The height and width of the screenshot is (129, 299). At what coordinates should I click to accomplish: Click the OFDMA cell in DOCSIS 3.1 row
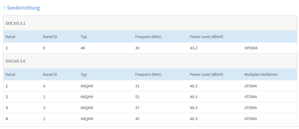pos(251,48)
